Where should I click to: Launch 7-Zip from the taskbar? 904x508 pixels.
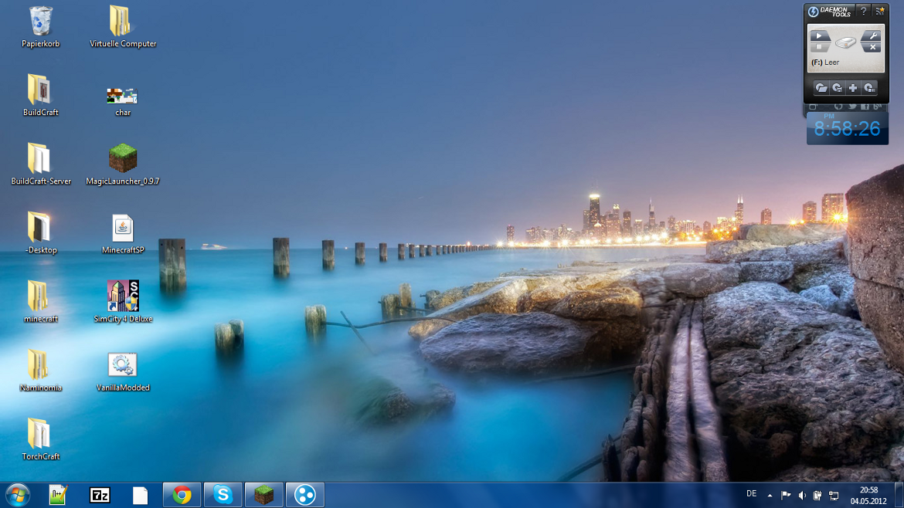pyautogui.click(x=100, y=495)
